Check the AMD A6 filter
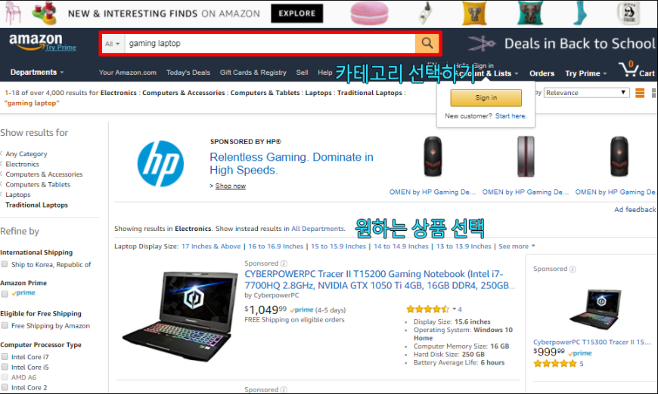This screenshot has width=658, height=394. pyautogui.click(x=5, y=377)
